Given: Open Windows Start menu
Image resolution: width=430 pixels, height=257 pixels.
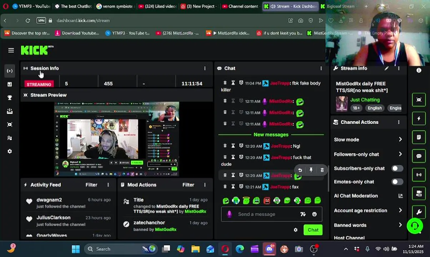Looking at the screenshot, I should click(x=76, y=249).
